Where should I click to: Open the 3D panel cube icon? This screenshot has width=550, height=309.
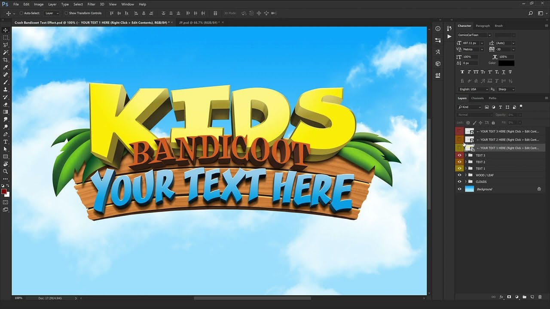438,64
